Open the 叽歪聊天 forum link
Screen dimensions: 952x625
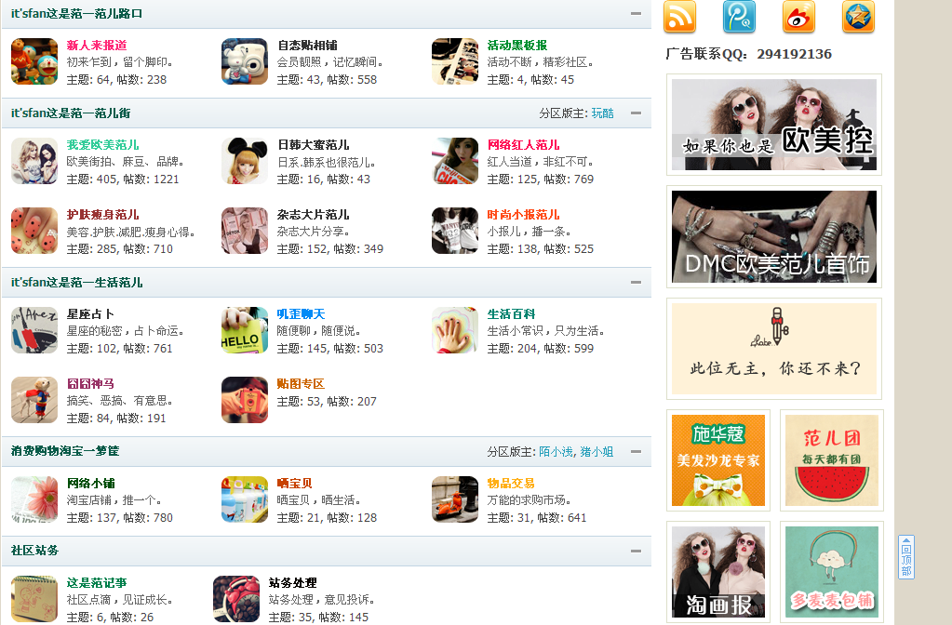[302, 313]
